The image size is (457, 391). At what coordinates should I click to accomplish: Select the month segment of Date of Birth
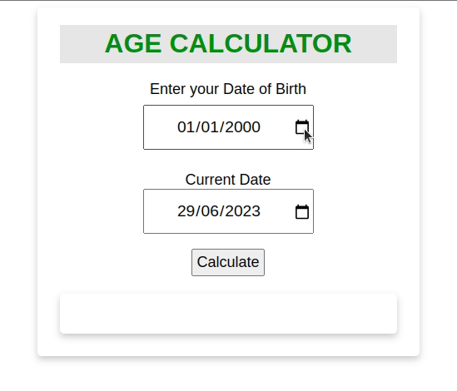coord(209,127)
